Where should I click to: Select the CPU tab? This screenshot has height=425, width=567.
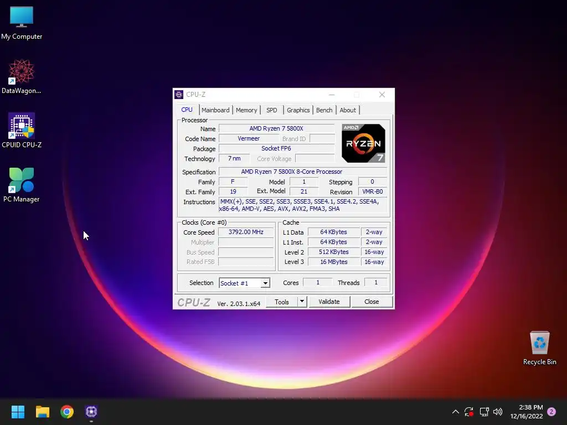pos(187,110)
